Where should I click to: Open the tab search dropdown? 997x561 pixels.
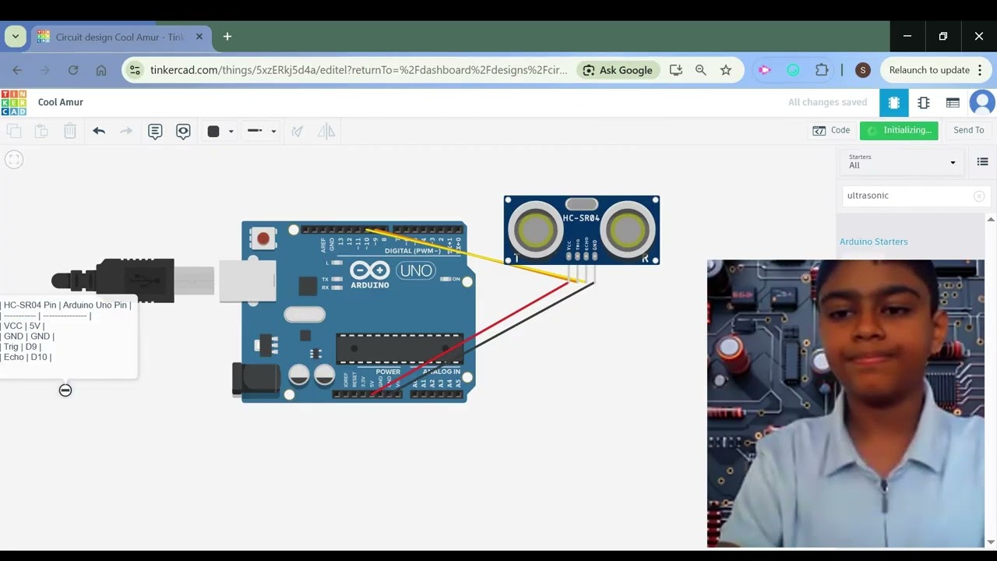tap(15, 37)
